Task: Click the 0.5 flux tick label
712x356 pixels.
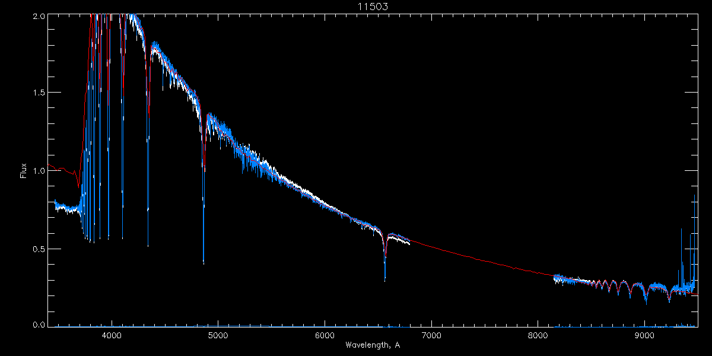Action: [x=38, y=249]
